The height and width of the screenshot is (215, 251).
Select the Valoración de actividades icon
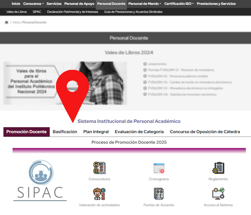point(99,194)
